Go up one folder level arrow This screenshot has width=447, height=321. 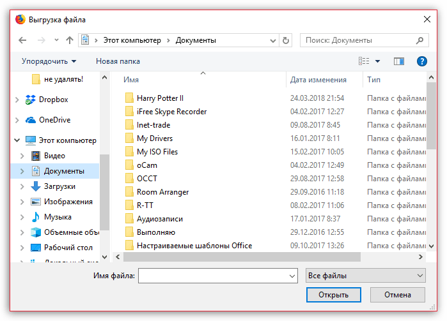click(70, 40)
